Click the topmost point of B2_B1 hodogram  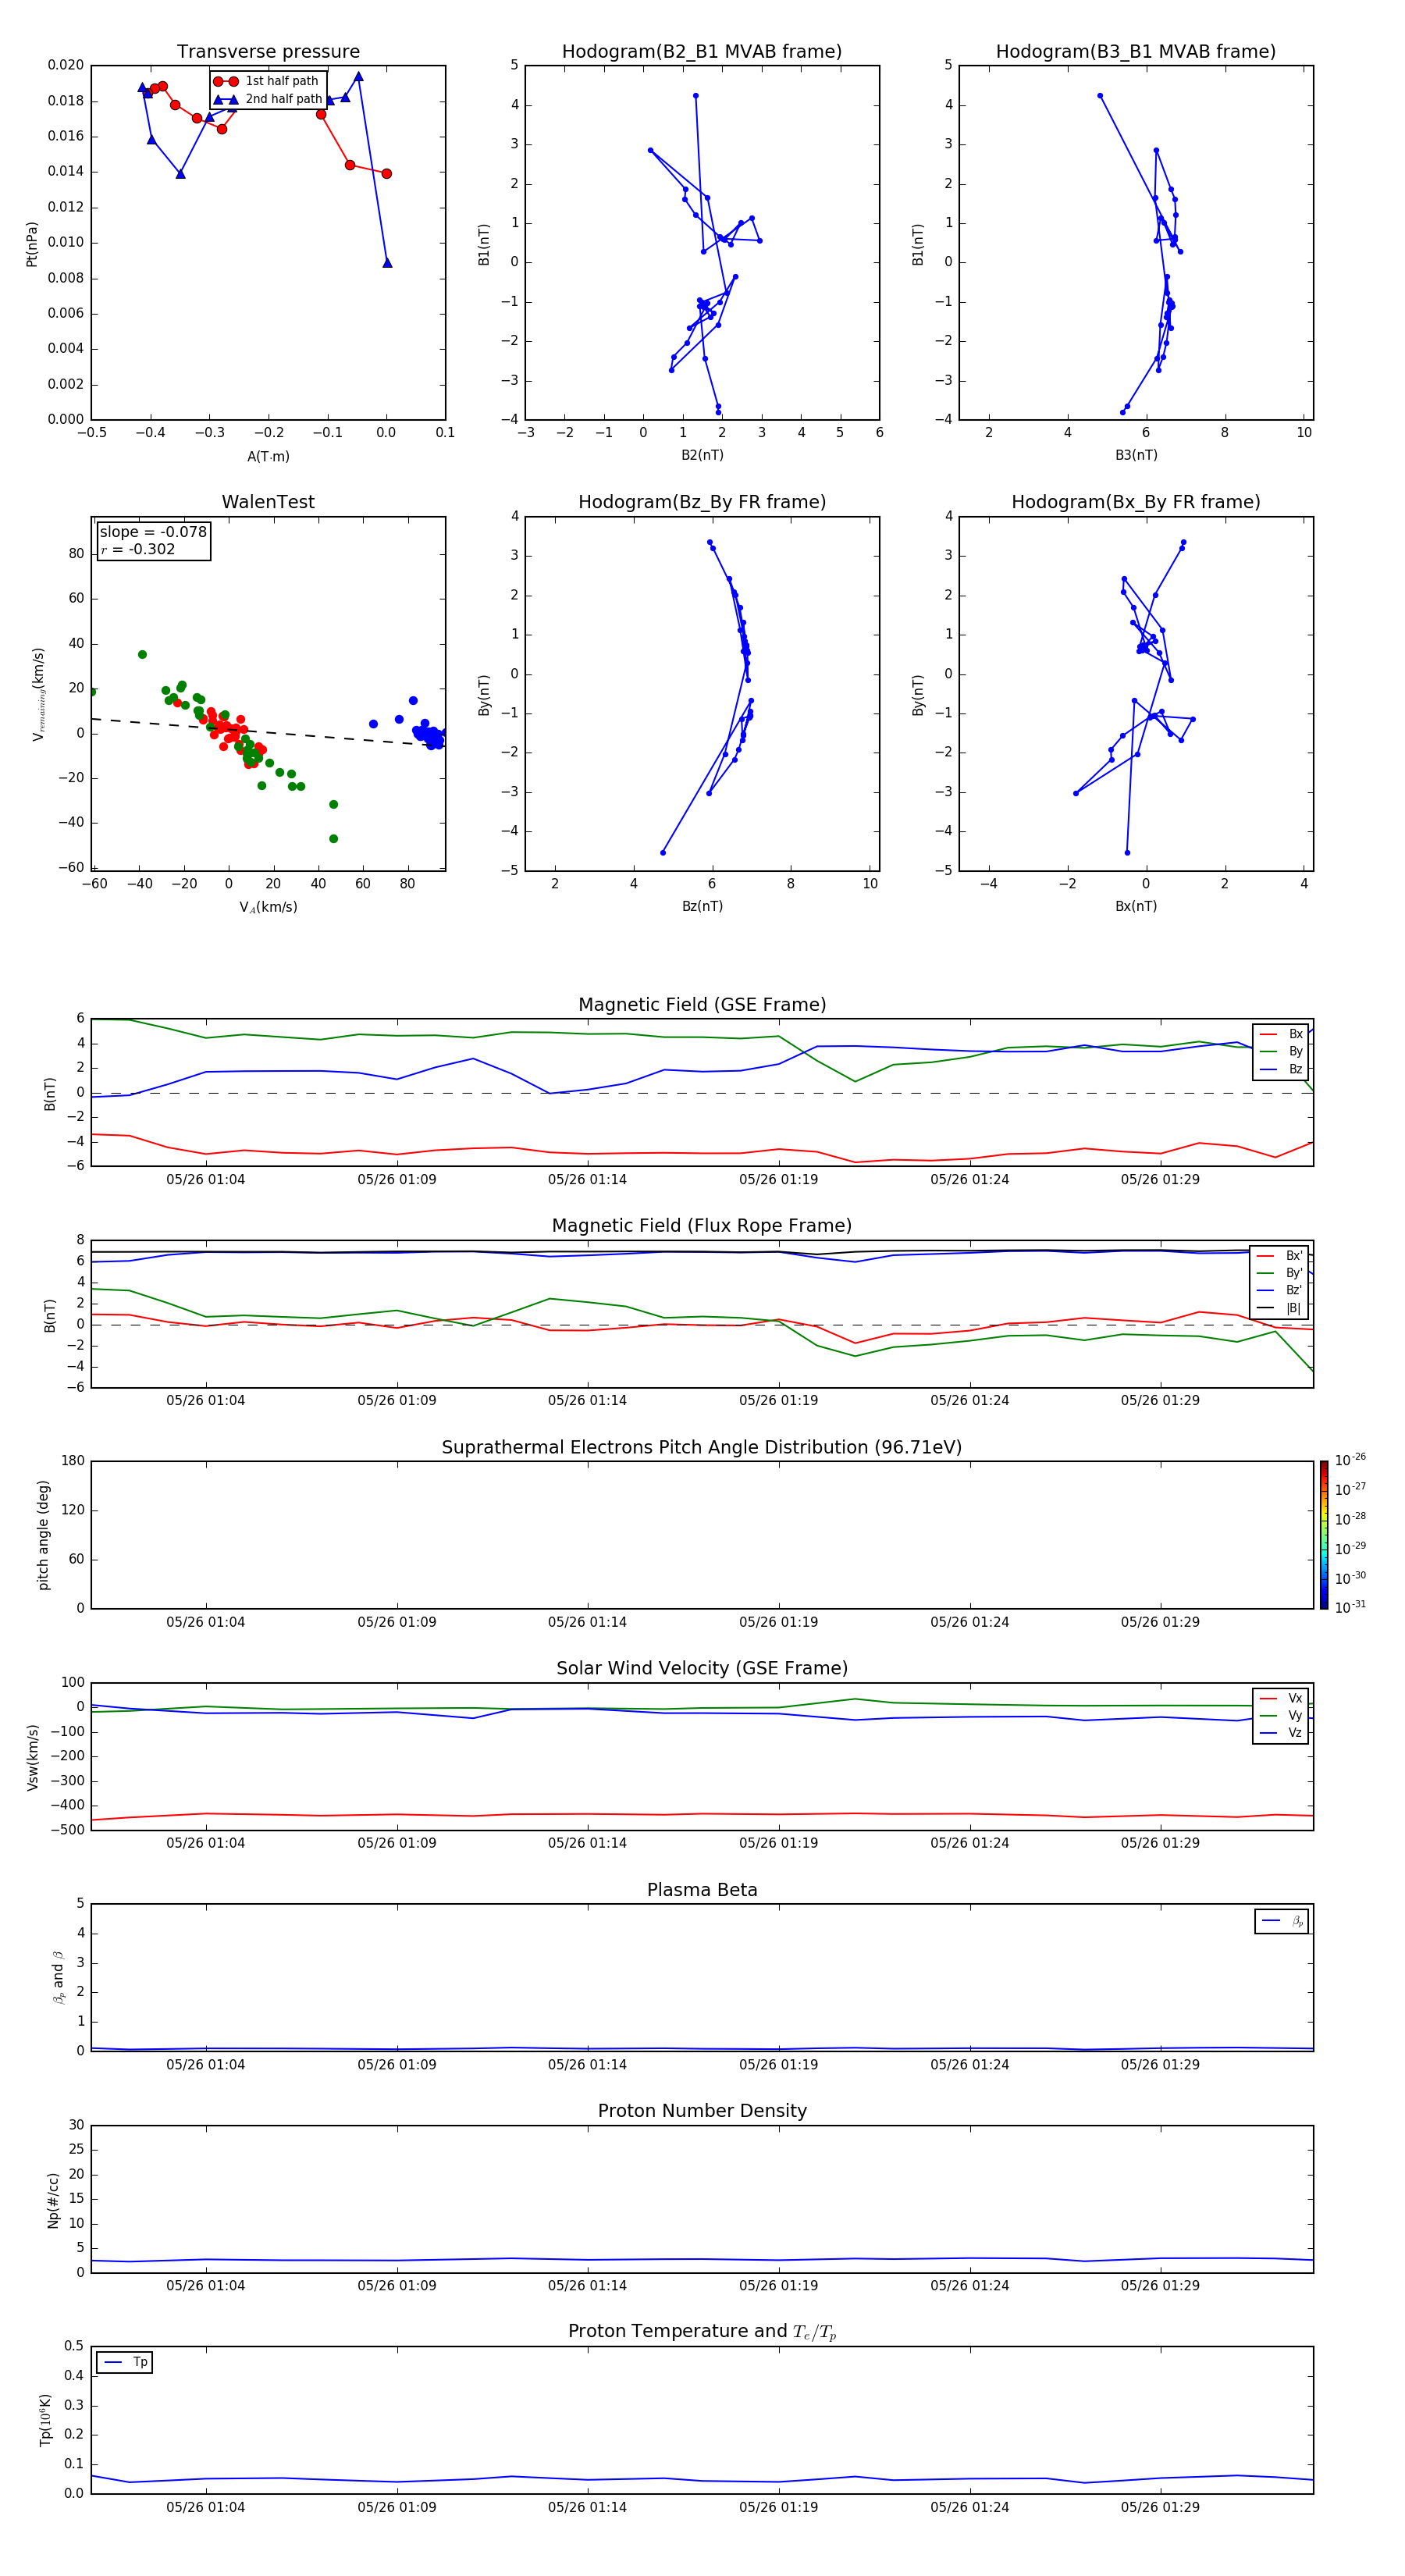[695, 96]
